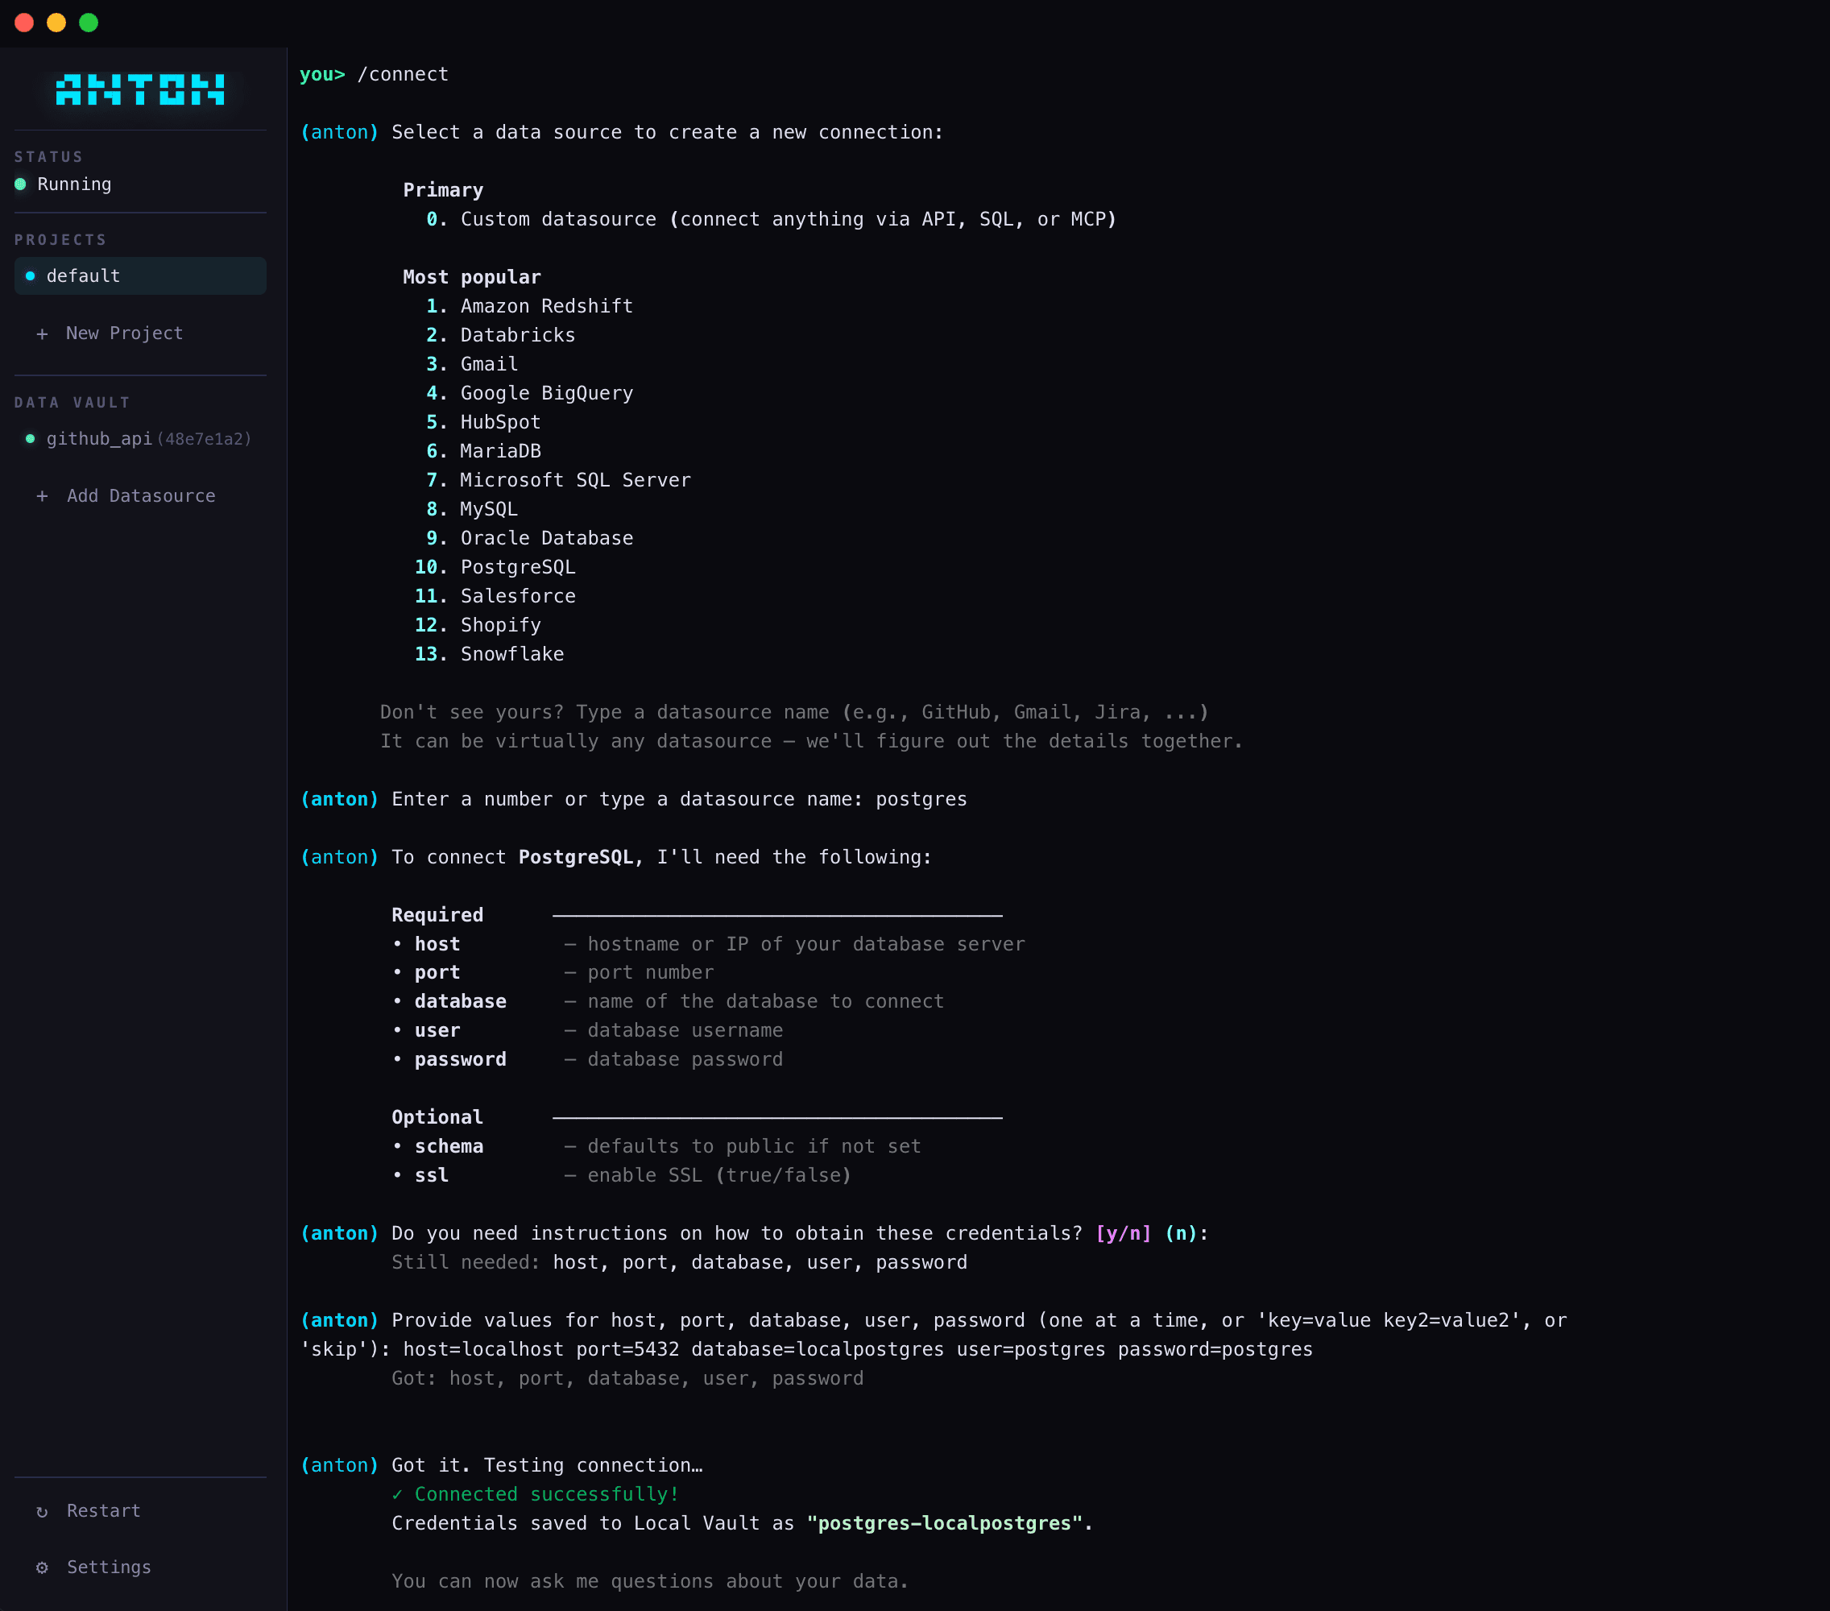Click the Restart circular arrow icon
This screenshot has width=1830, height=1611.
[42, 1510]
